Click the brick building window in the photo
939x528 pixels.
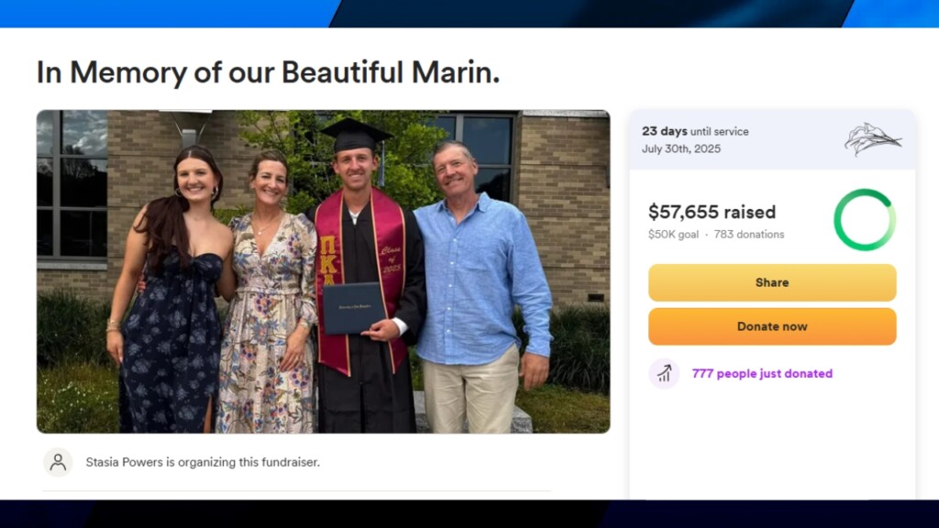point(72,183)
